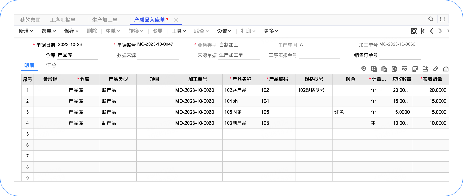Screen dimensions: 463x196
Task: Switch to the 生产加工单 tab
Action: (x=105, y=20)
